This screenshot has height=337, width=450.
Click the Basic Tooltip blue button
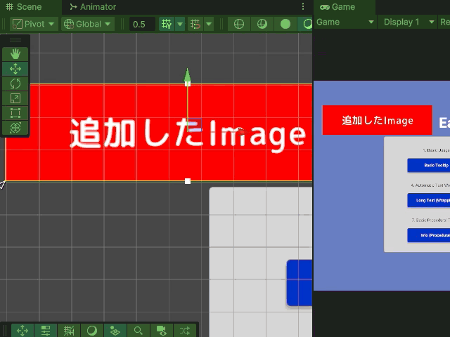coord(429,165)
